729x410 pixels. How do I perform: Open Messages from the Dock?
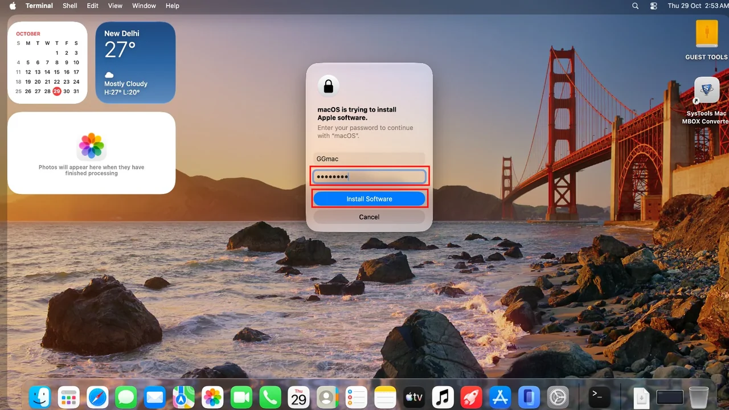pos(126,397)
